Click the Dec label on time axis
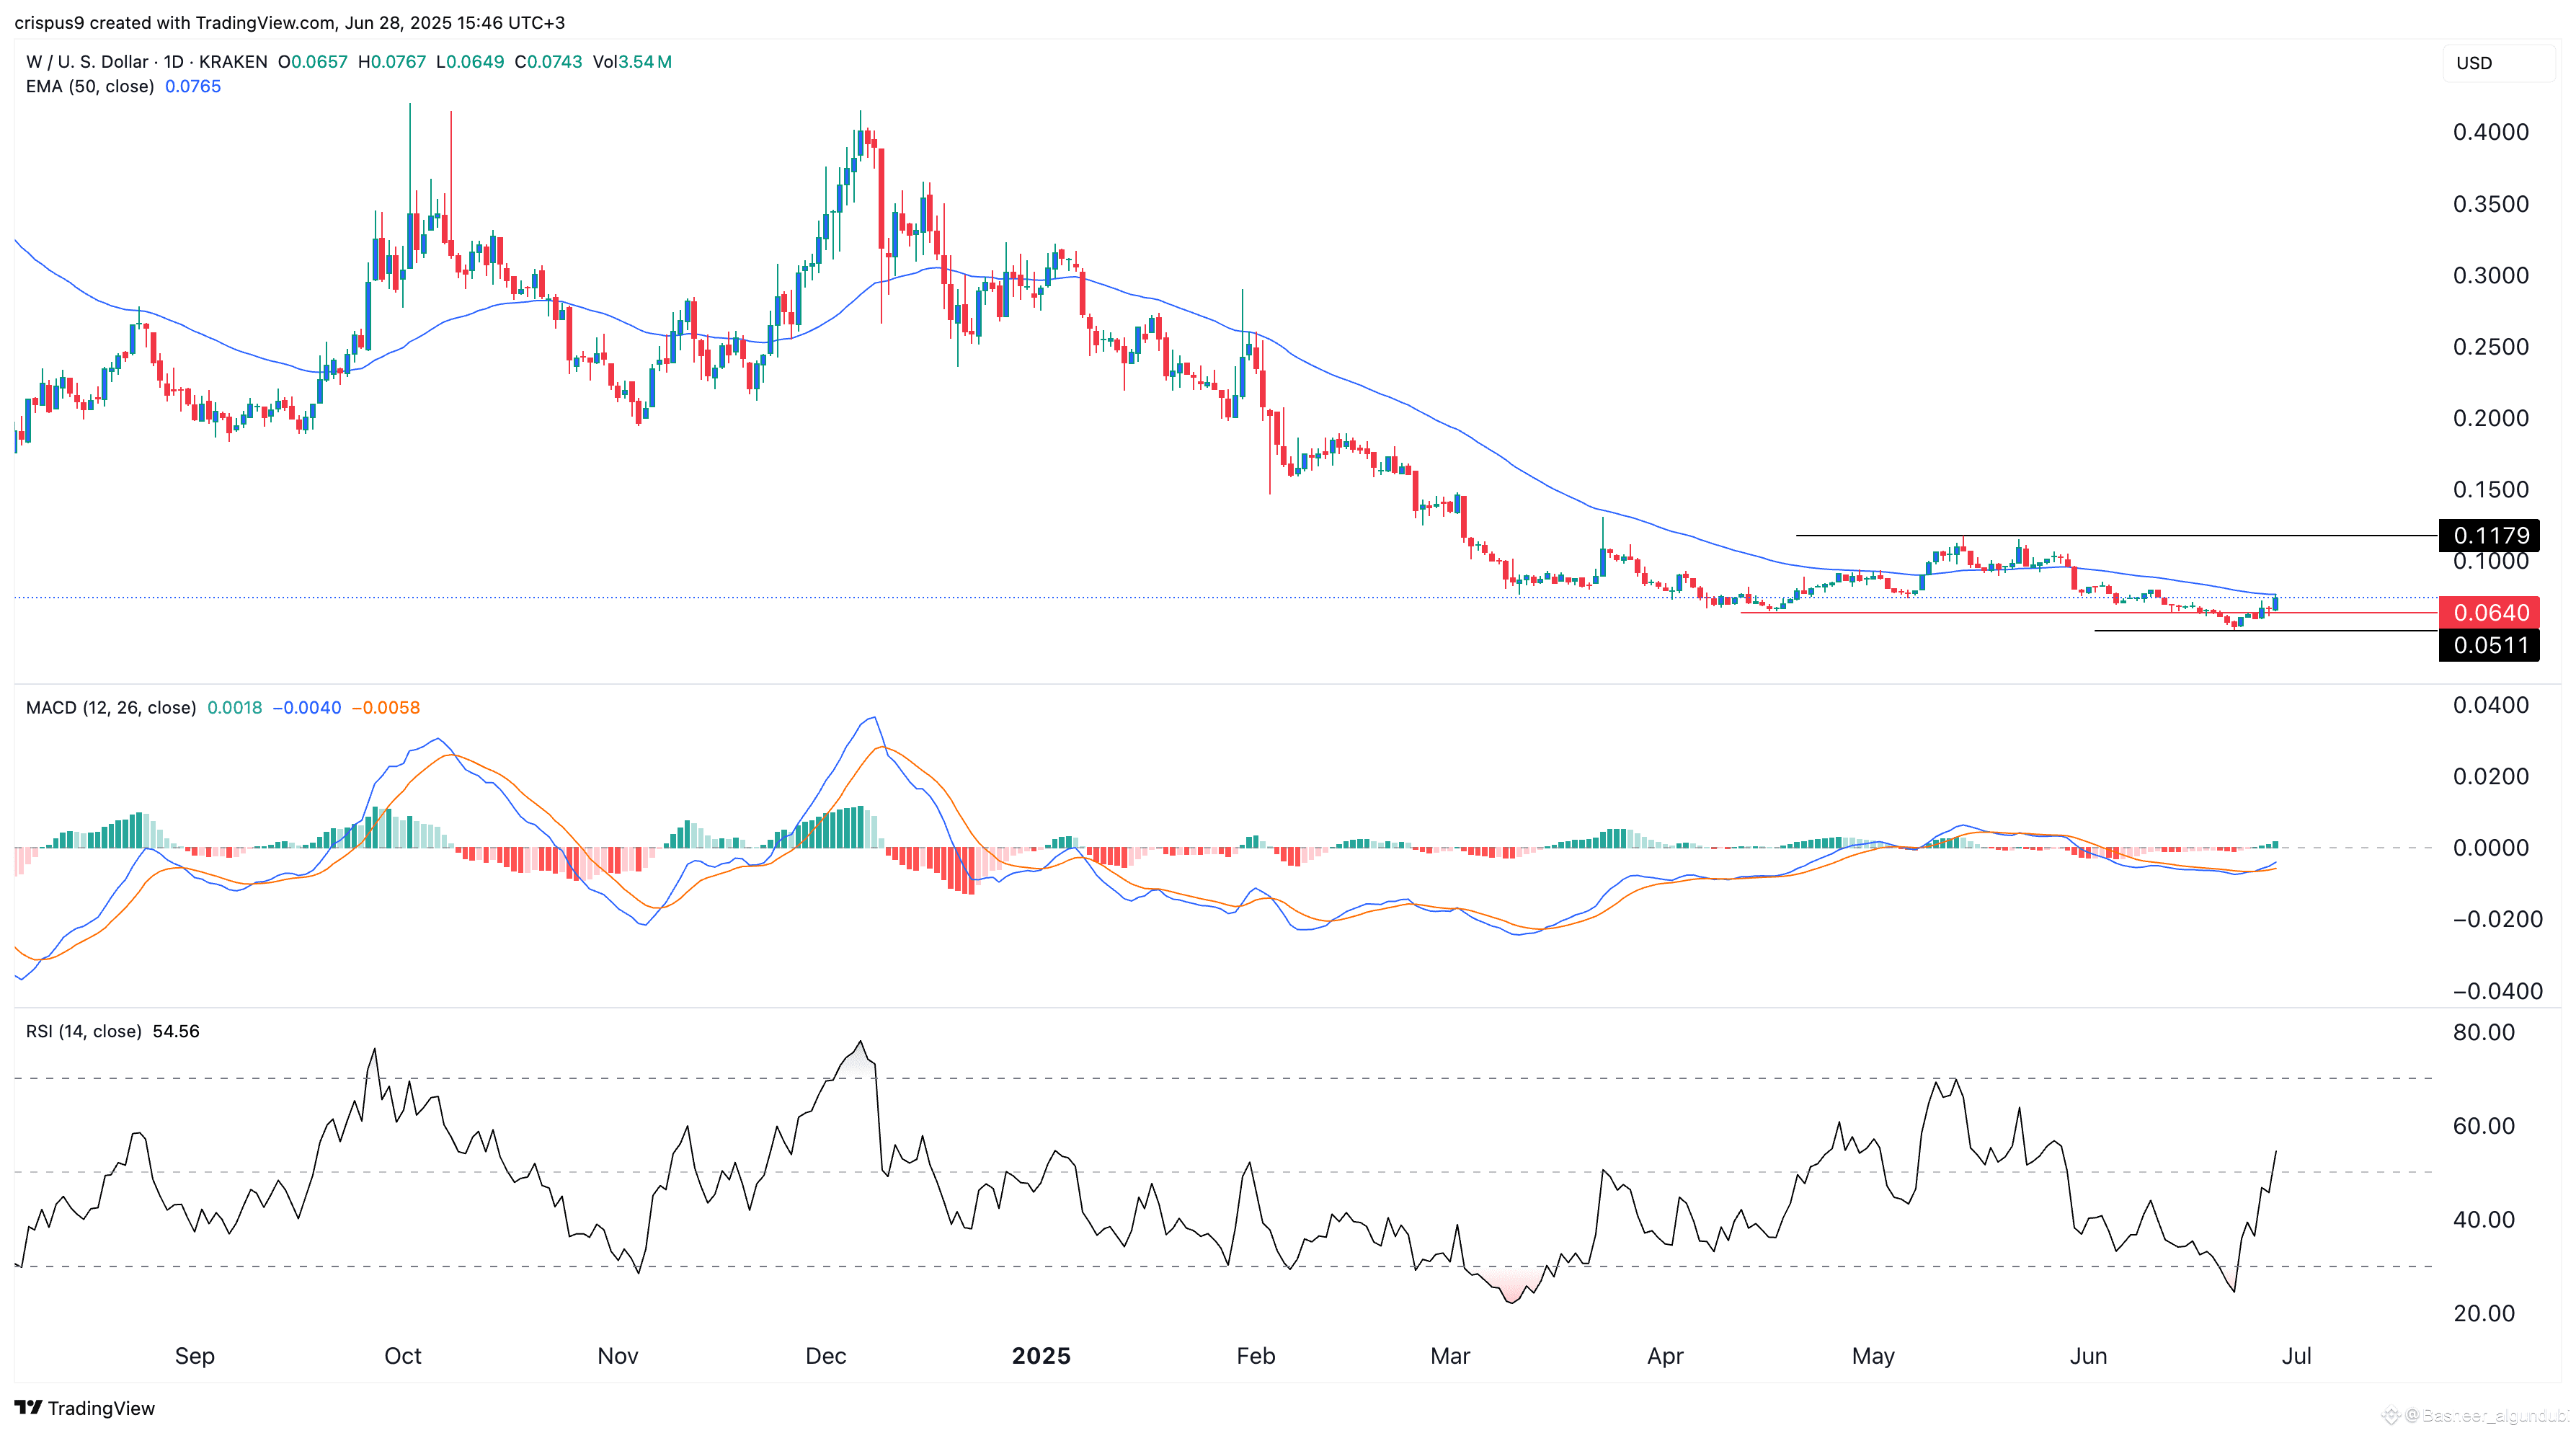This screenshot has width=2576, height=1433. (x=825, y=1356)
